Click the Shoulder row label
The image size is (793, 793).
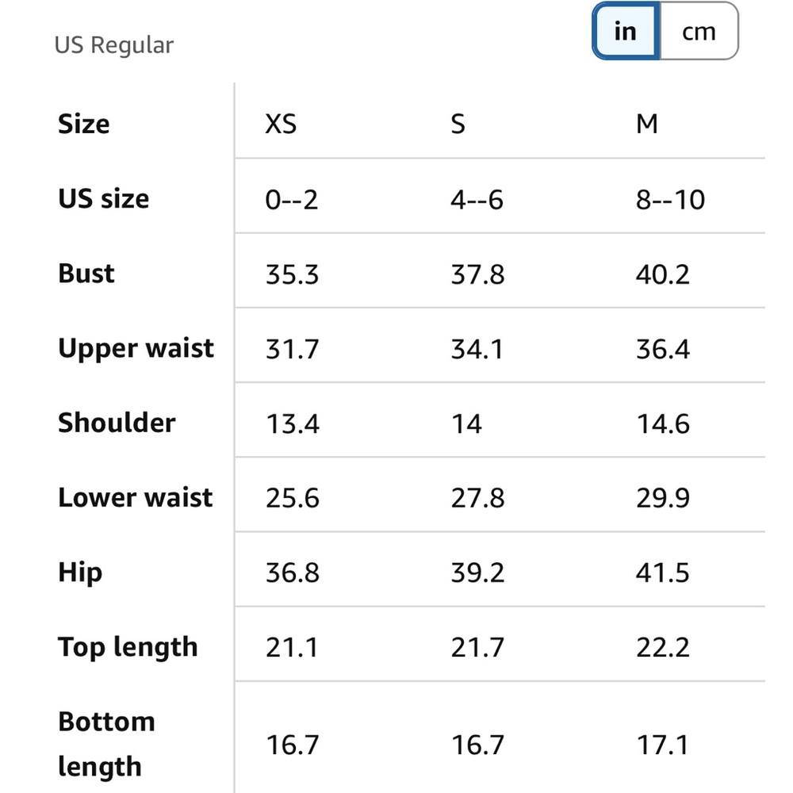(117, 423)
